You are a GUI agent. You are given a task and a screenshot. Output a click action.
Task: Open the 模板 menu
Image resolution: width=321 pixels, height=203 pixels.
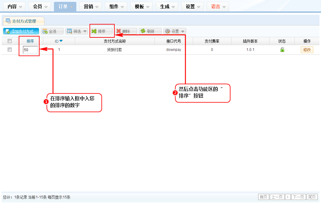coord(141,7)
